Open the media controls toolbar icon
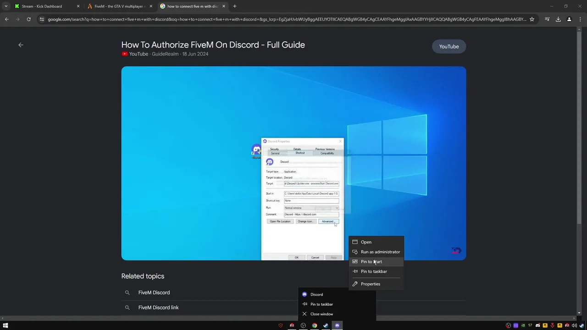587x330 pixels. click(x=547, y=19)
